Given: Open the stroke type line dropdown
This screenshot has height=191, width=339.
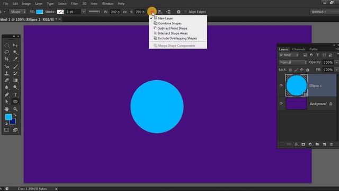Looking at the screenshot, I should 94,12.
